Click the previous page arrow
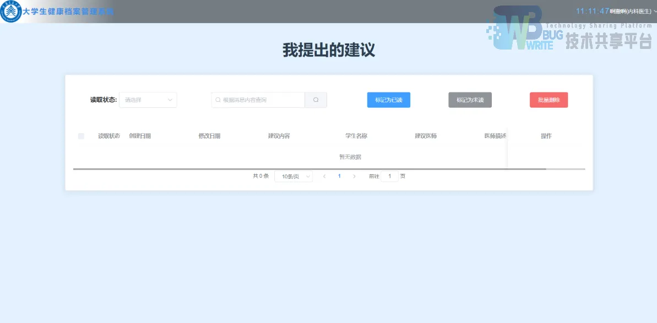 tap(324, 176)
